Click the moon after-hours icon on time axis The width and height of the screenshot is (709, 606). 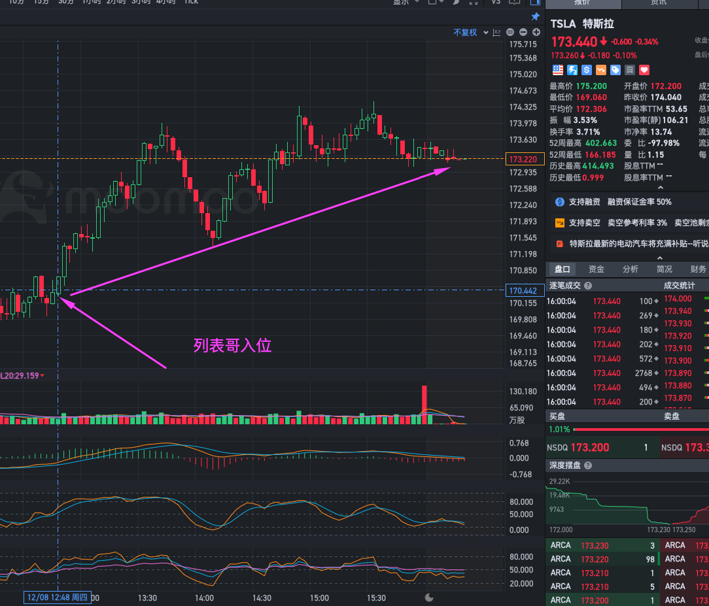click(x=429, y=598)
